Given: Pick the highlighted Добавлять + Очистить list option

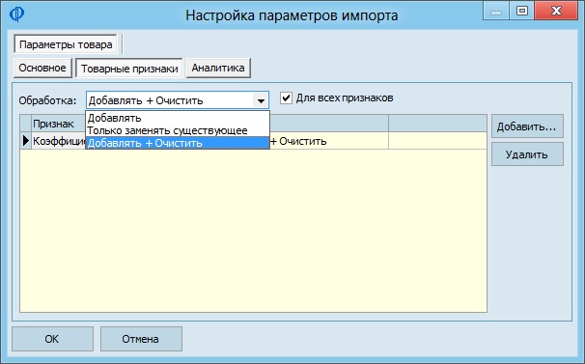Looking at the screenshot, I should (178, 143).
